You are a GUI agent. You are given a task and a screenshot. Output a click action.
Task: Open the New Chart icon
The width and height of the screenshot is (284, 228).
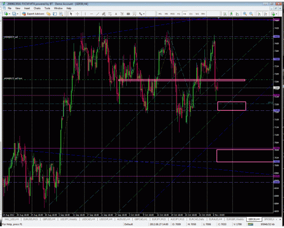pyautogui.click(x=6, y=14)
